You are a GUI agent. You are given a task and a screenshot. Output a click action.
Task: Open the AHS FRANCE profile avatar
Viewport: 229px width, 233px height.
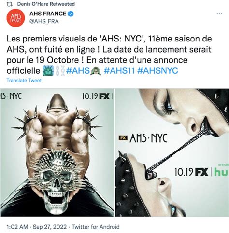[15, 18]
